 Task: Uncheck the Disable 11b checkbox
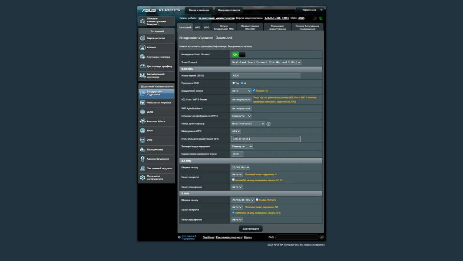click(x=254, y=90)
